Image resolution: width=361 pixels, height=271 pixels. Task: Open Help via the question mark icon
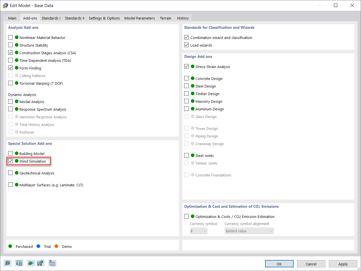(7, 263)
